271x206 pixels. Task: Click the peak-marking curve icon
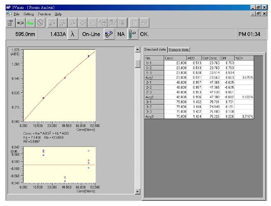coord(82,23)
